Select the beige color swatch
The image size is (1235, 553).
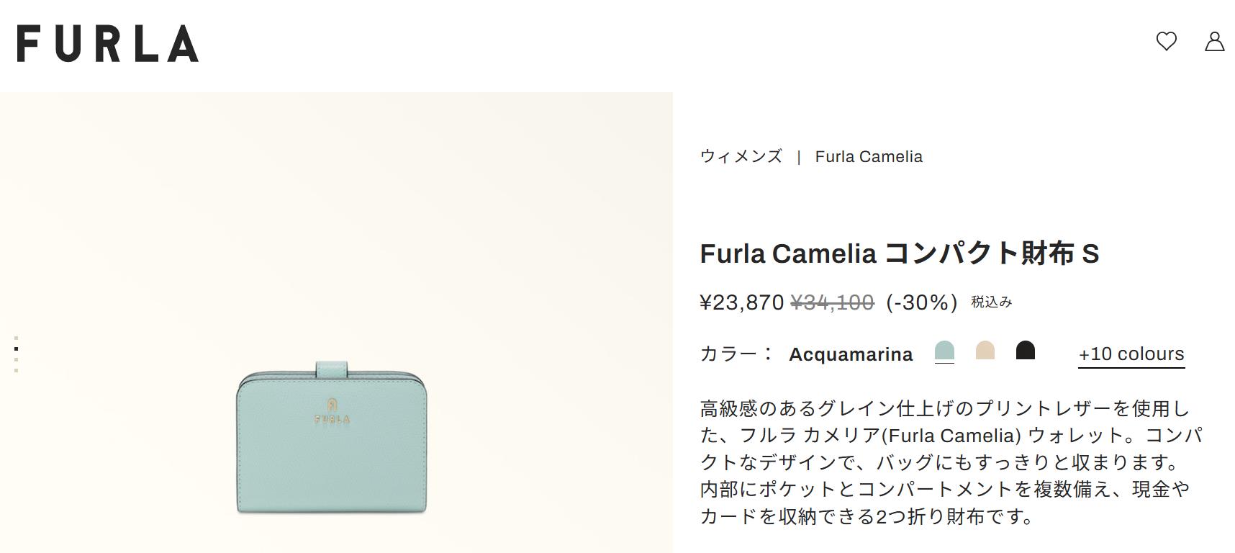[x=985, y=351]
